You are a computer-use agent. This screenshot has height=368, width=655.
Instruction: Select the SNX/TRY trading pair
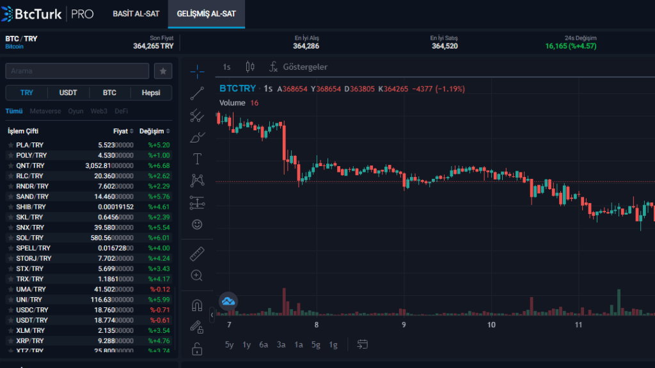point(88,227)
